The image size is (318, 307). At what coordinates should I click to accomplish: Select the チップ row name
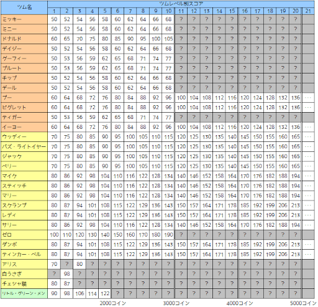(24, 78)
